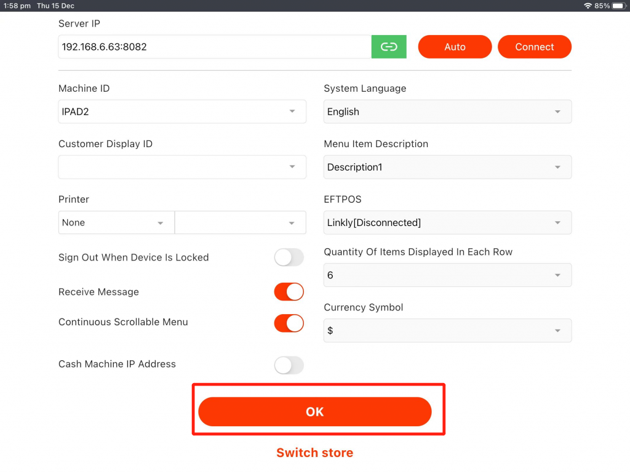Expand the EFTPOS Linkly dropdown
Screen dimensions: 630x473
tap(447, 222)
